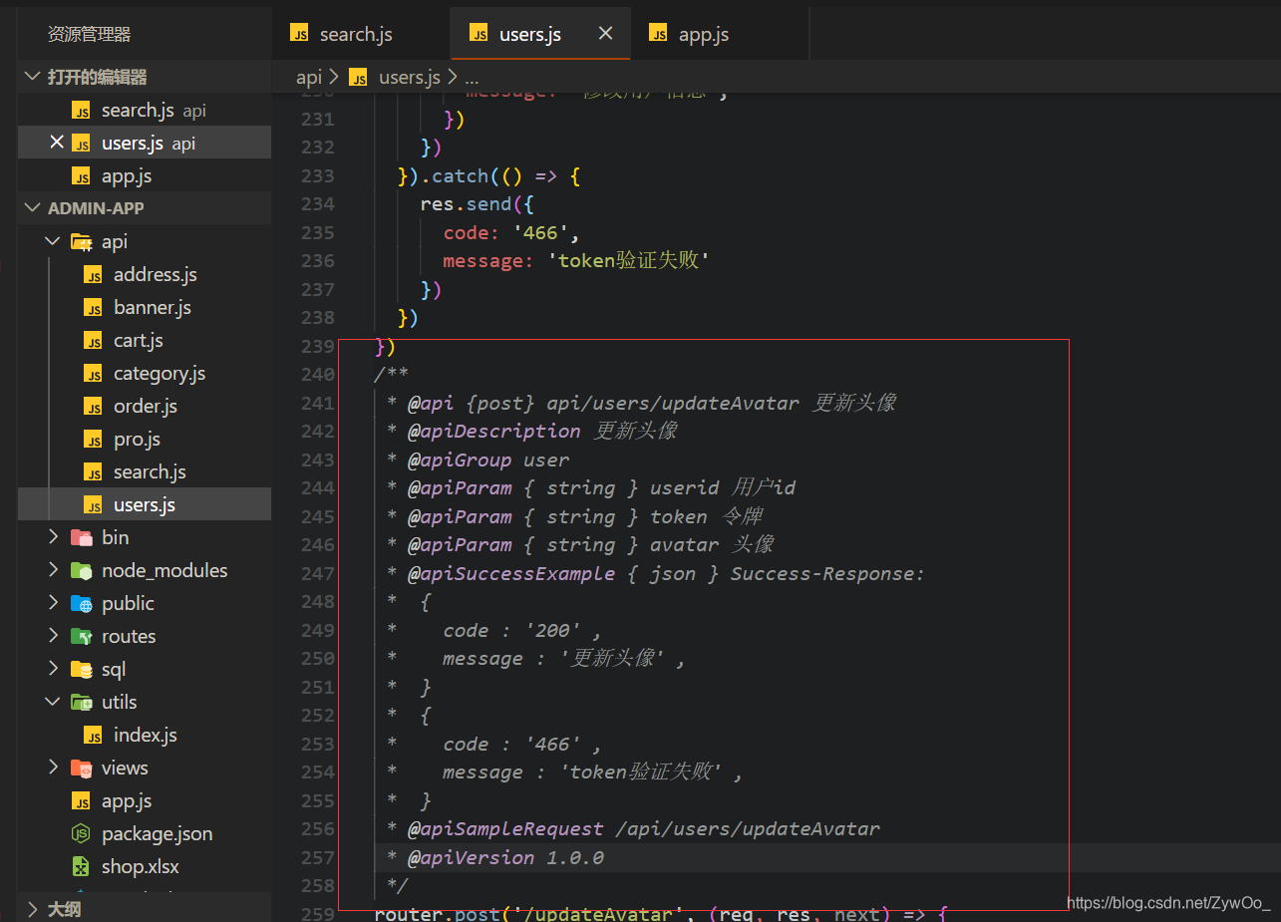Click the JS icon beside category.js
This screenshot has height=922, width=1281.
pos(93,374)
